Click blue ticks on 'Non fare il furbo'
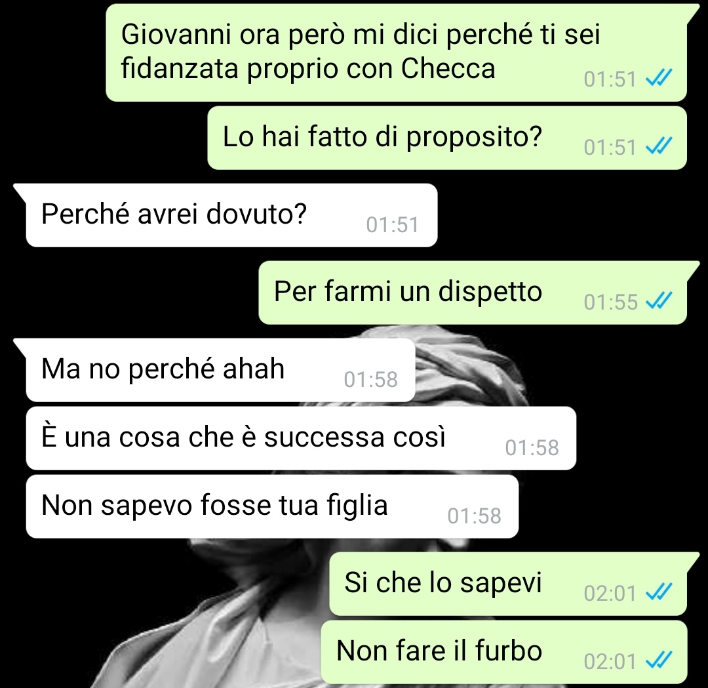The width and height of the screenshot is (708, 688). pos(659,661)
